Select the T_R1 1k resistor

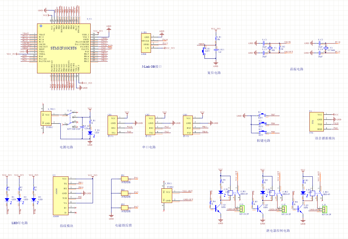pyautogui.click(x=90, y=122)
